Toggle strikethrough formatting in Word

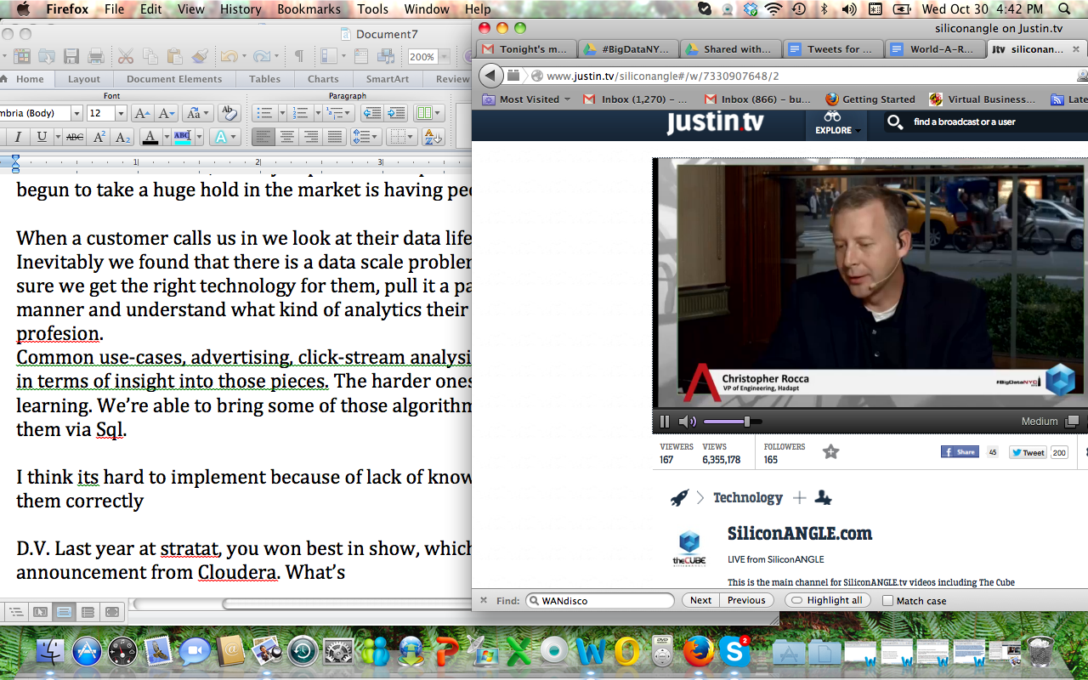click(x=75, y=137)
